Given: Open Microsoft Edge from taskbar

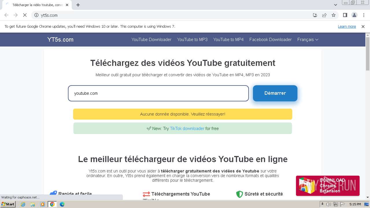Looking at the screenshot, I should click(62, 204).
